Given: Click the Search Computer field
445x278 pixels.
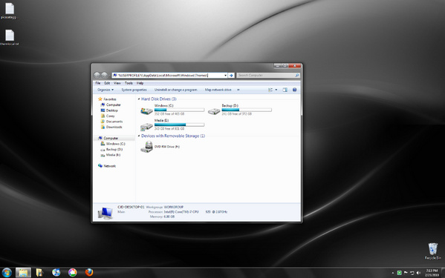Looking at the screenshot, I should 268,76.
